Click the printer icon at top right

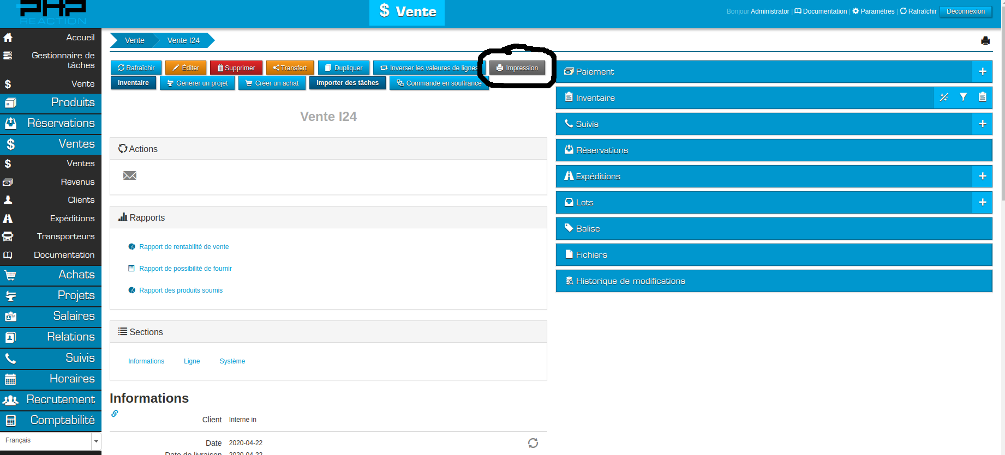(x=985, y=41)
